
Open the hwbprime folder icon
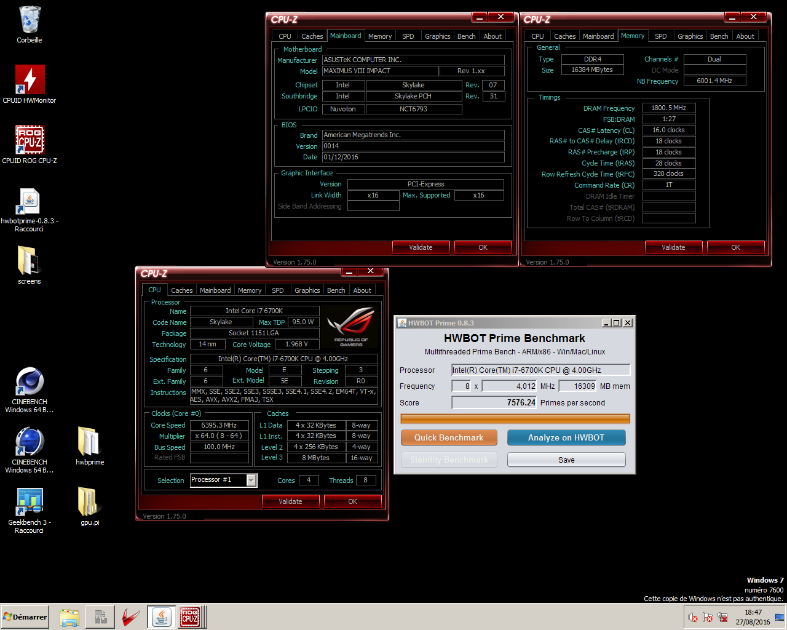click(90, 445)
